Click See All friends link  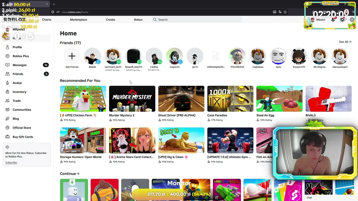345,42
